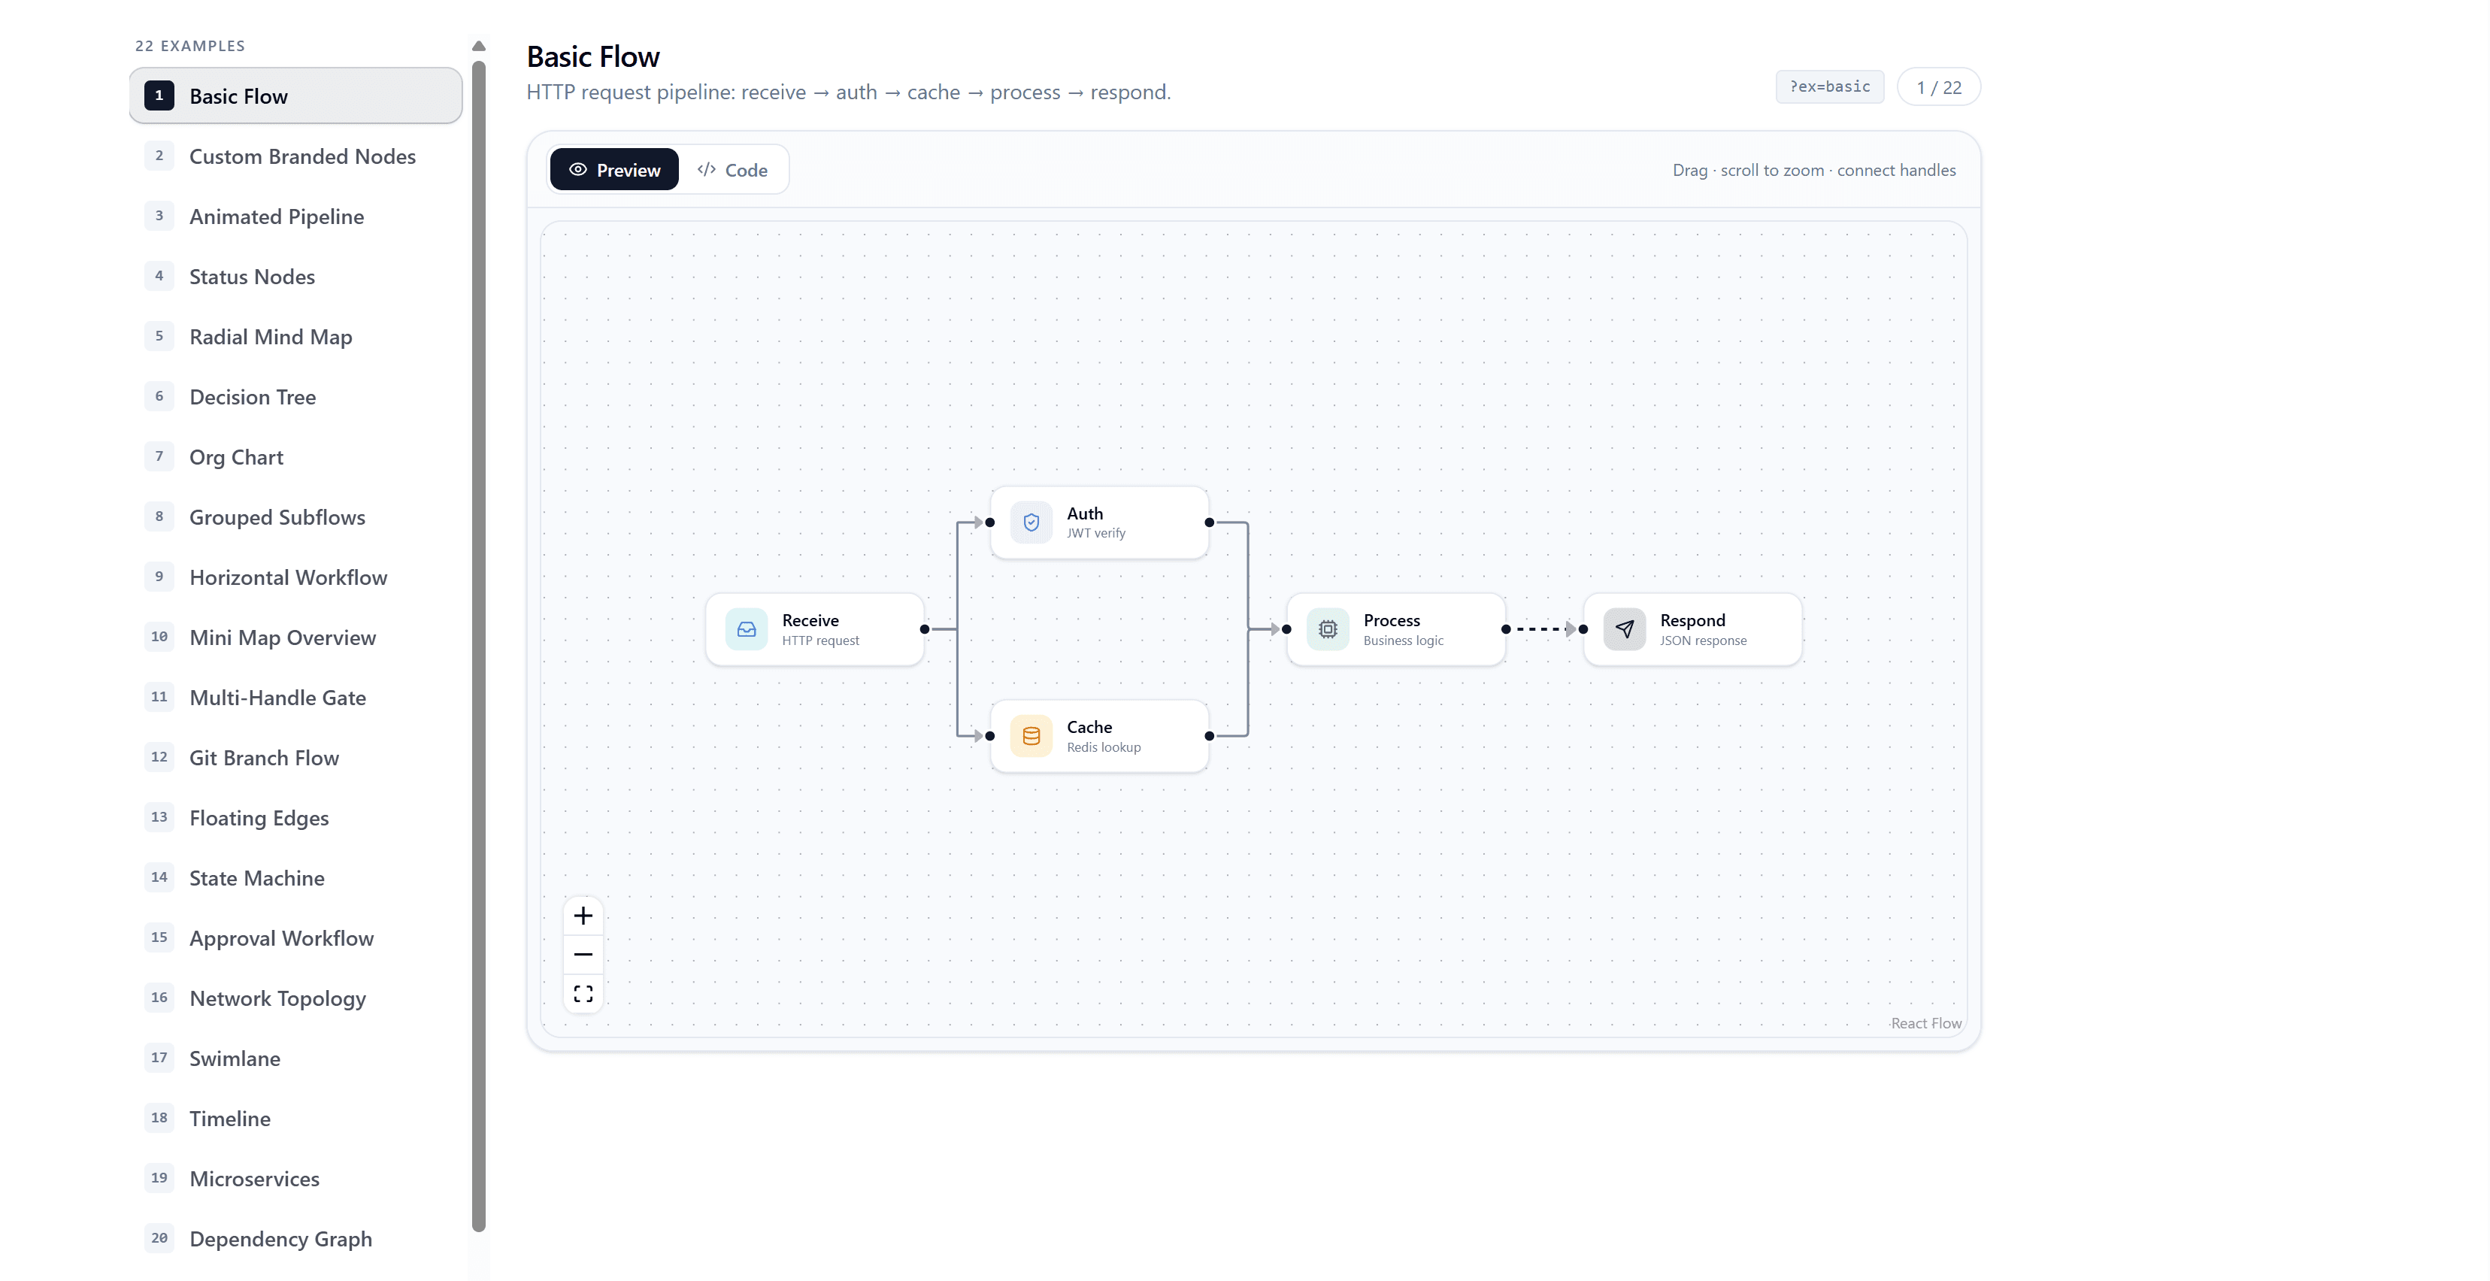Open Animated Pipeline example
The image size is (2490, 1281).
295,216
